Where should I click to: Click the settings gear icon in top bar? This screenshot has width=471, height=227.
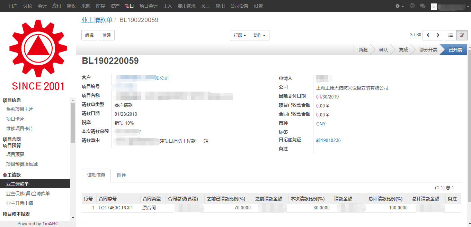[400, 6]
